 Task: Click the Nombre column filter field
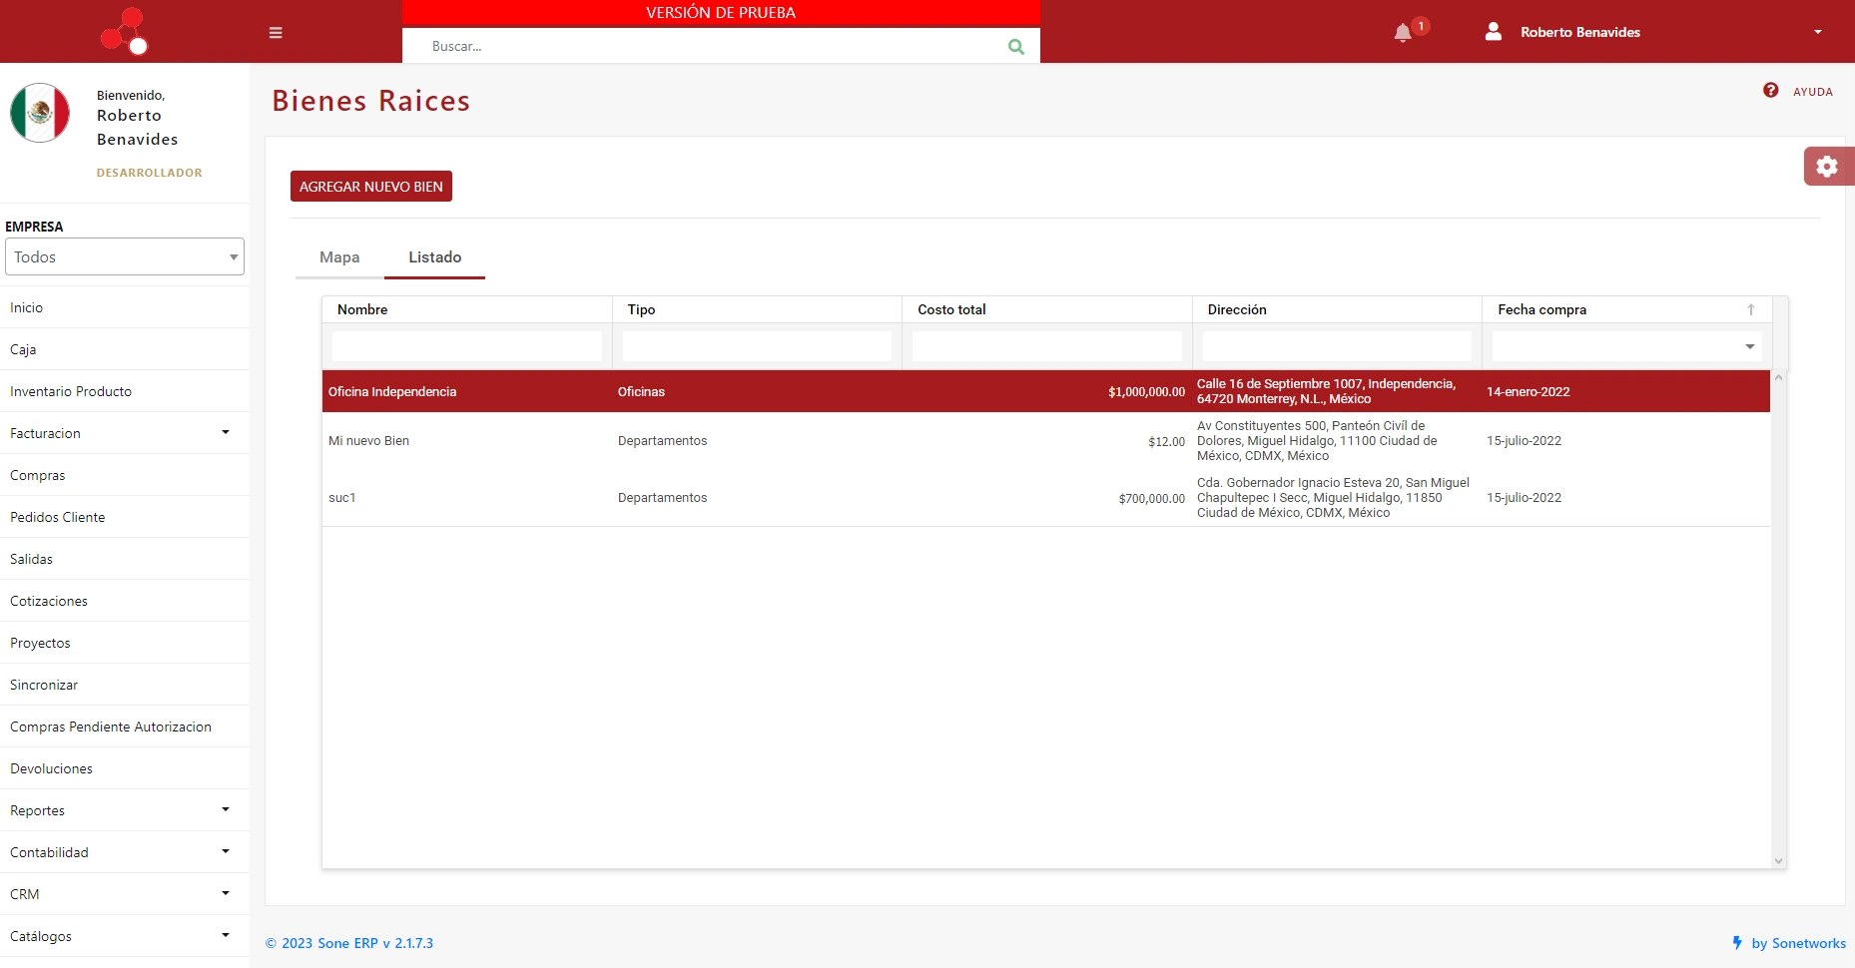pos(467,346)
